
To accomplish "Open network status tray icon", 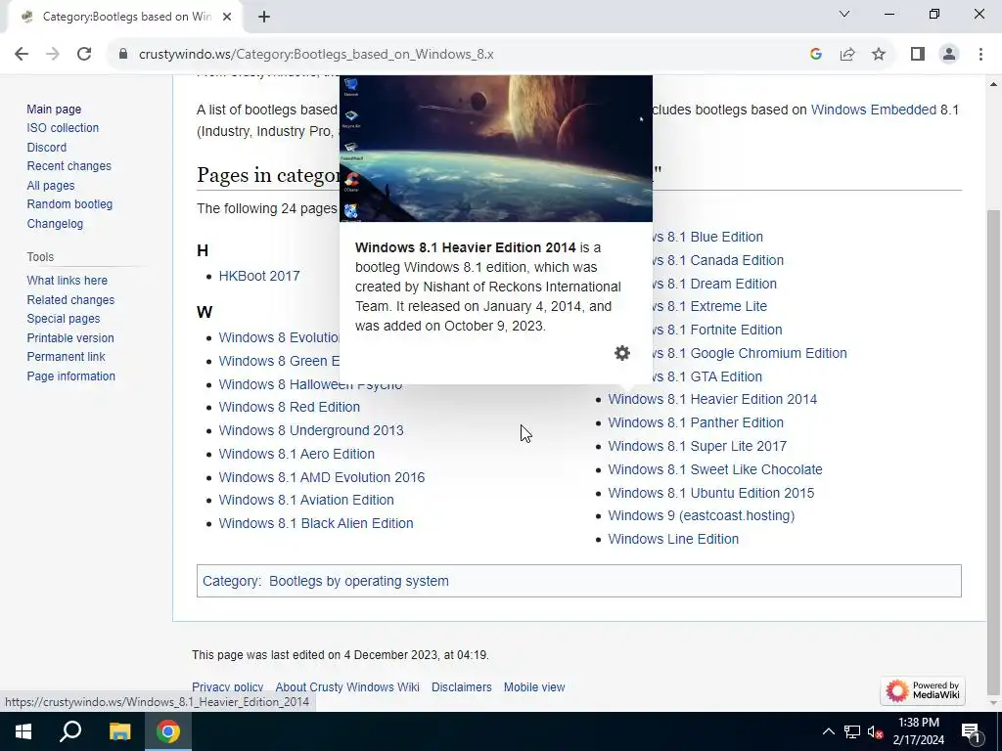I will [x=852, y=731].
